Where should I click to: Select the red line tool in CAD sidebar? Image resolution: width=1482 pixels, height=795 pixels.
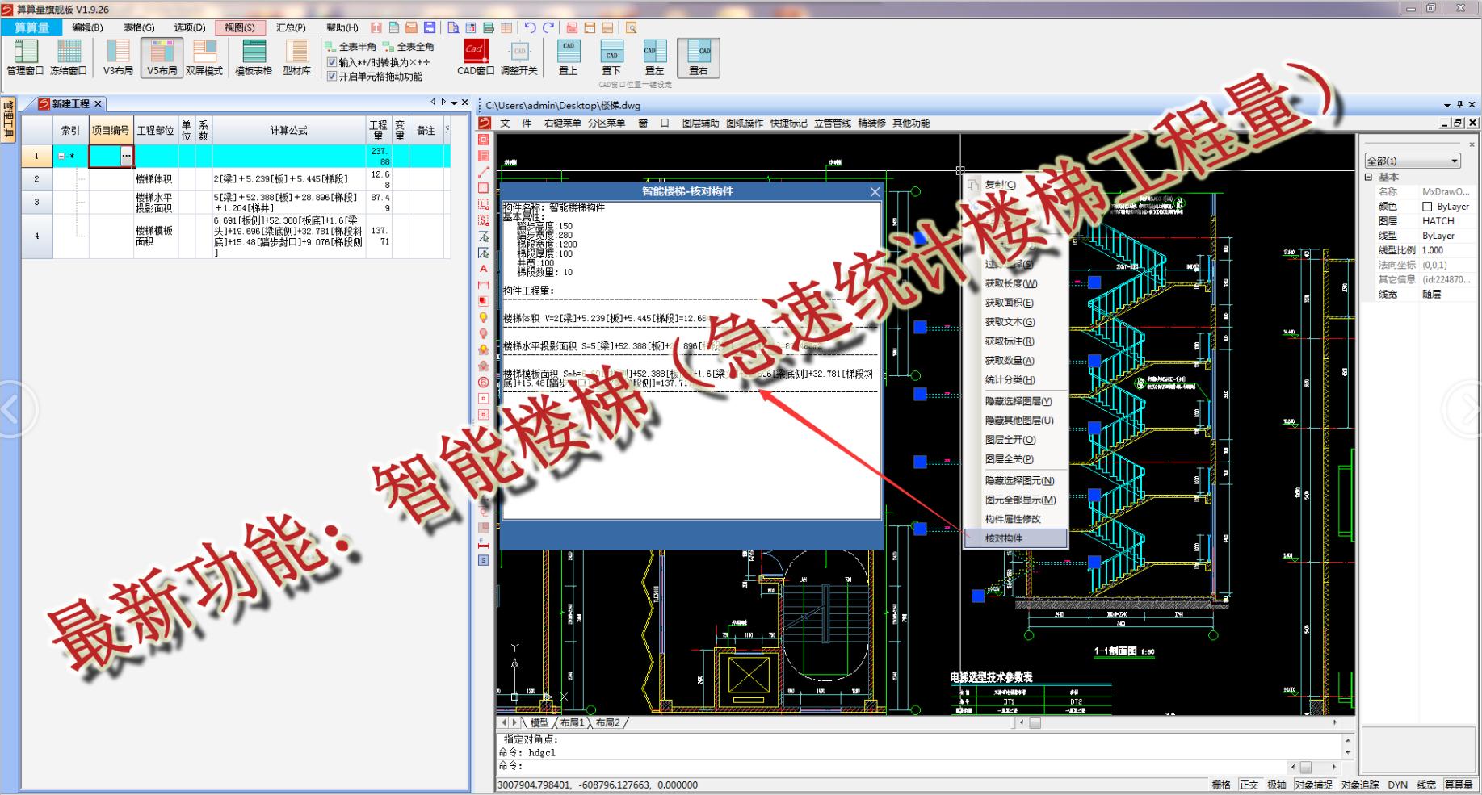(x=484, y=172)
